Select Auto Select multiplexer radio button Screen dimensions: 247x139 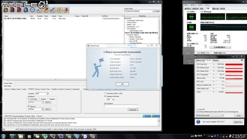29,99
